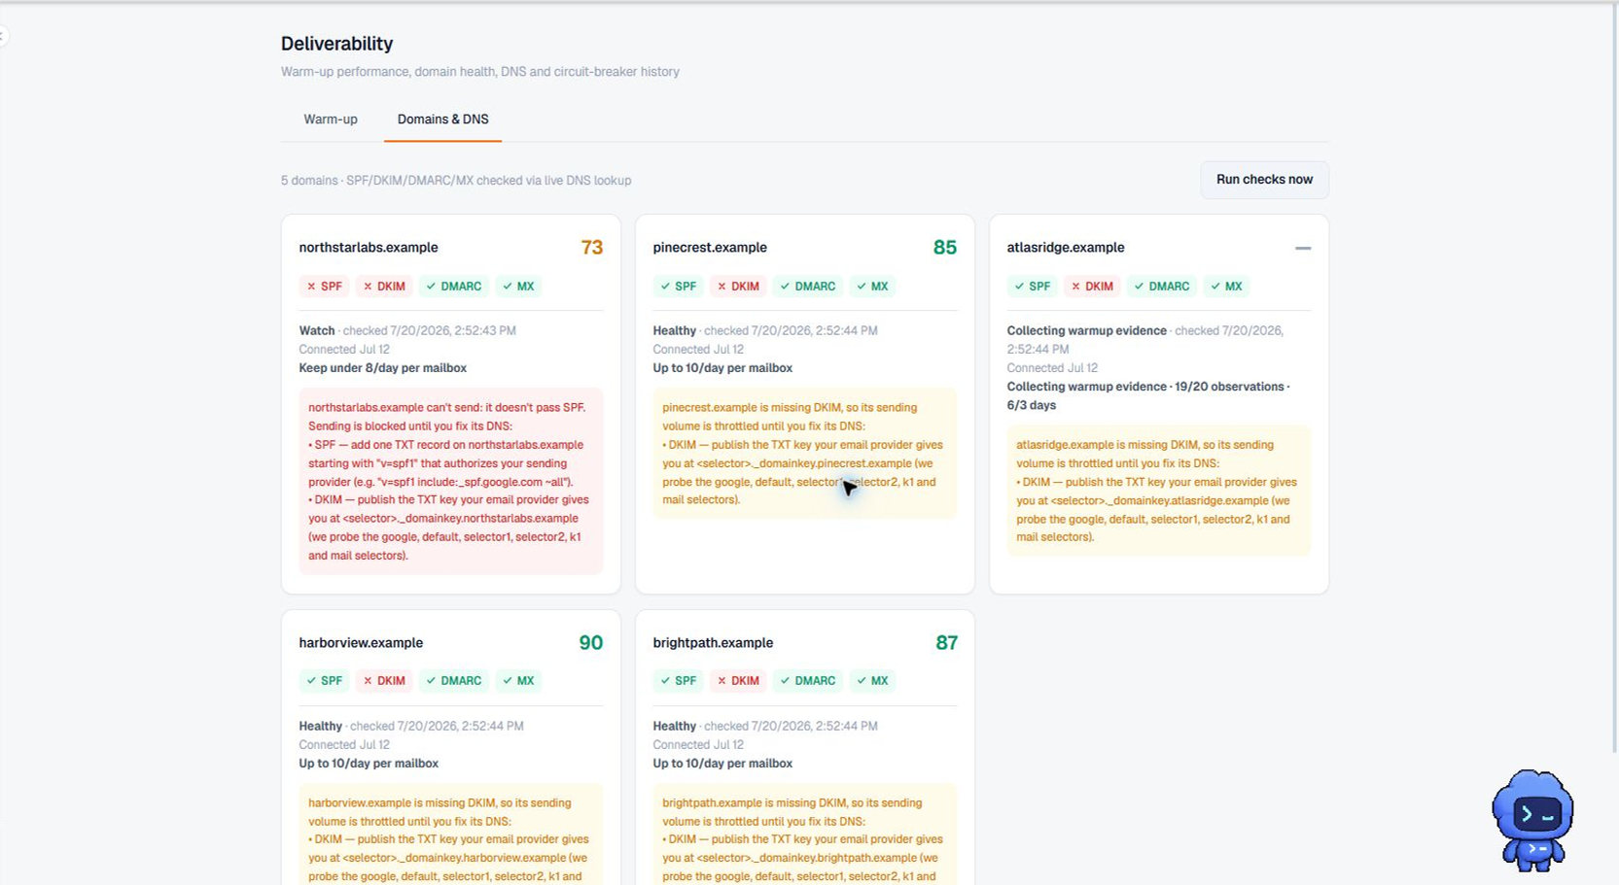Switch to the Warm-up tab
The height and width of the screenshot is (885, 1619).
[x=331, y=119]
